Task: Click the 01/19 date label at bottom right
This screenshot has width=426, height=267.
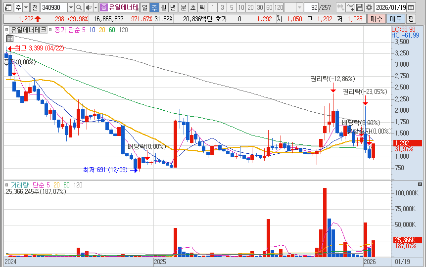Action: click(x=402, y=262)
